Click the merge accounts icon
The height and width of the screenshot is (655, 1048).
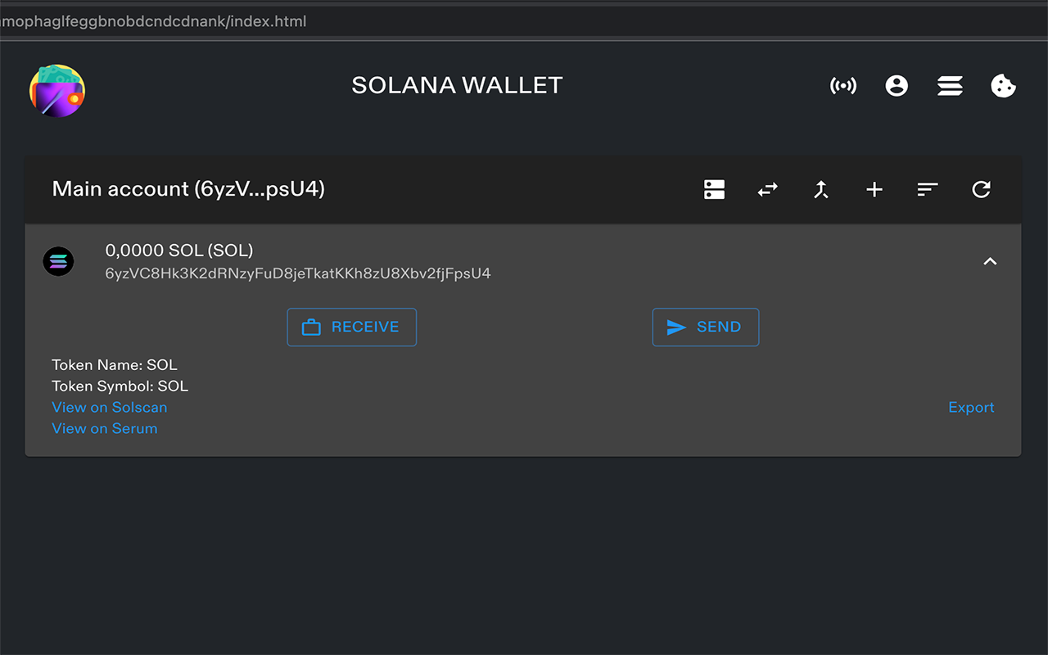coord(821,189)
